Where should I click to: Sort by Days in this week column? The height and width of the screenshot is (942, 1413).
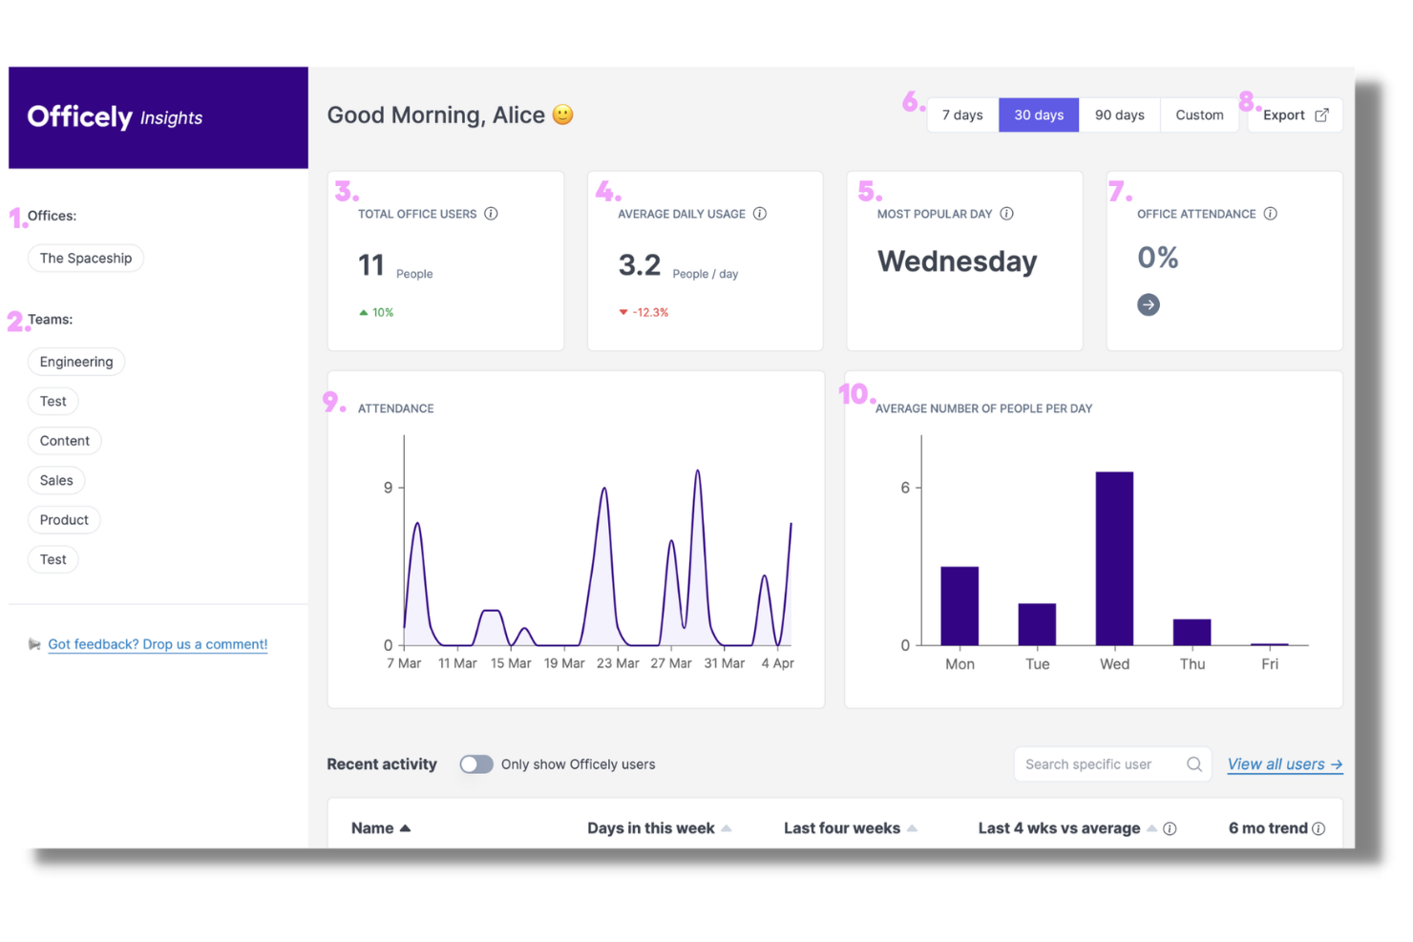point(726,828)
